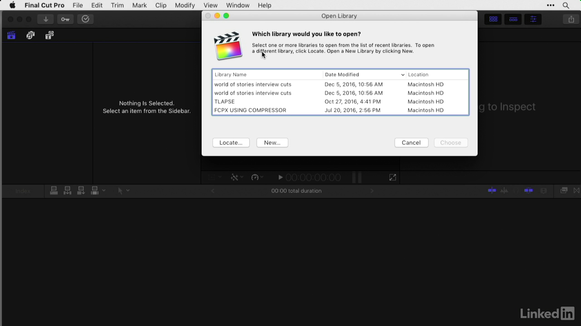Open the Trim menu
Viewport: 581px width, 326px height.
117,5
